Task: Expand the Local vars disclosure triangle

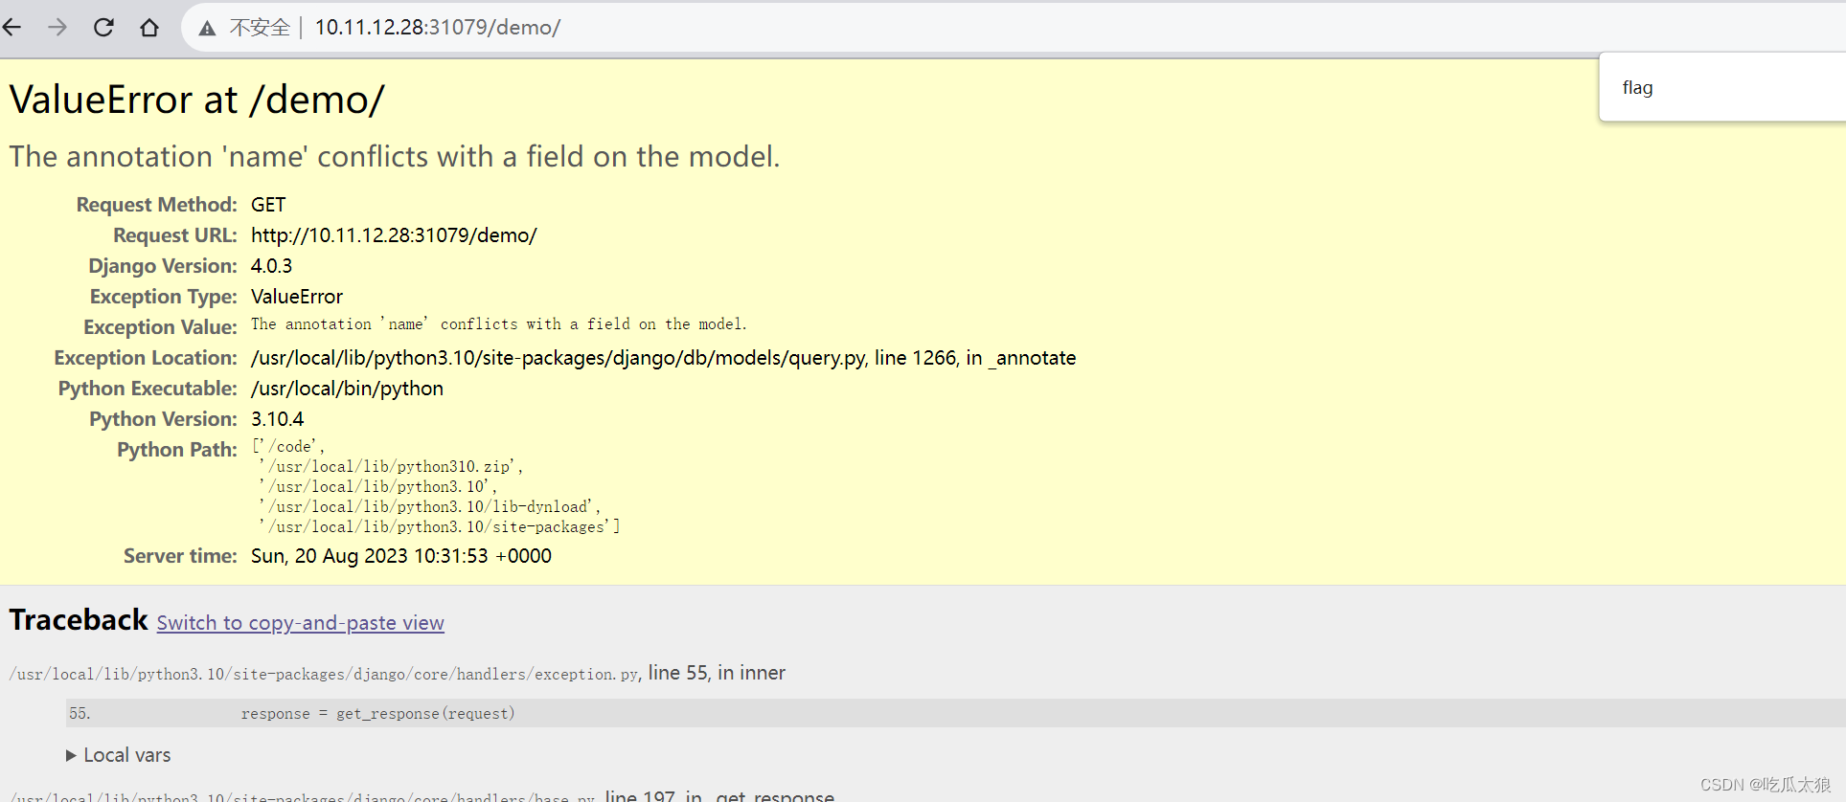Action: (71, 755)
